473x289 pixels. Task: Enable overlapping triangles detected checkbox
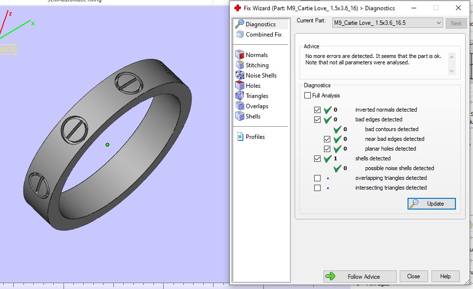click(x=317, y=178)
